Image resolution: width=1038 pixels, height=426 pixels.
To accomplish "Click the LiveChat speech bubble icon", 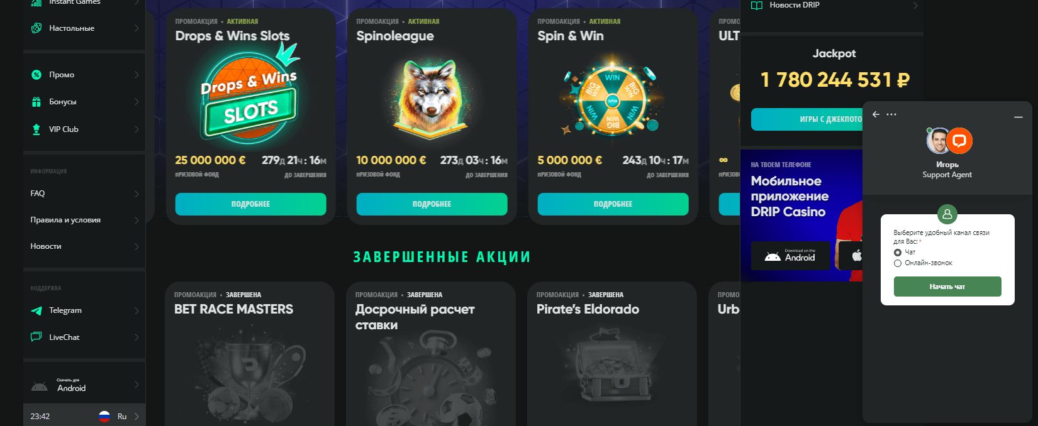I will click(36, 337).
